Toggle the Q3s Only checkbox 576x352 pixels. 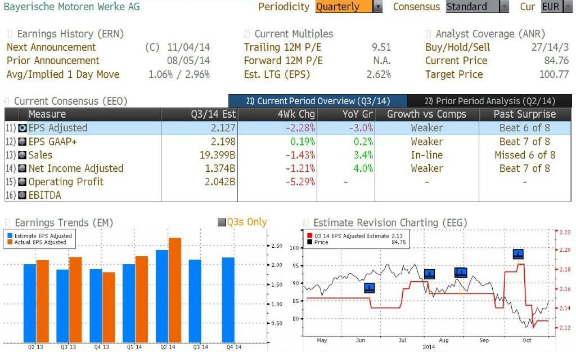[x=222, y=222]
